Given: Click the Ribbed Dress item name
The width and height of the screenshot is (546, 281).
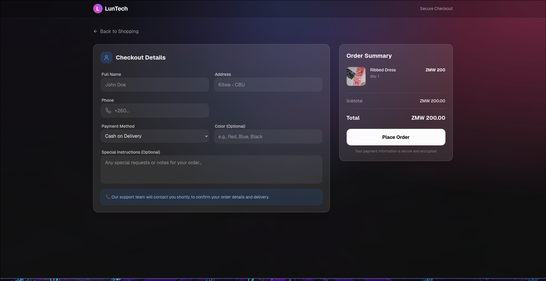Looking at the screenshot, I should (383, 70).
